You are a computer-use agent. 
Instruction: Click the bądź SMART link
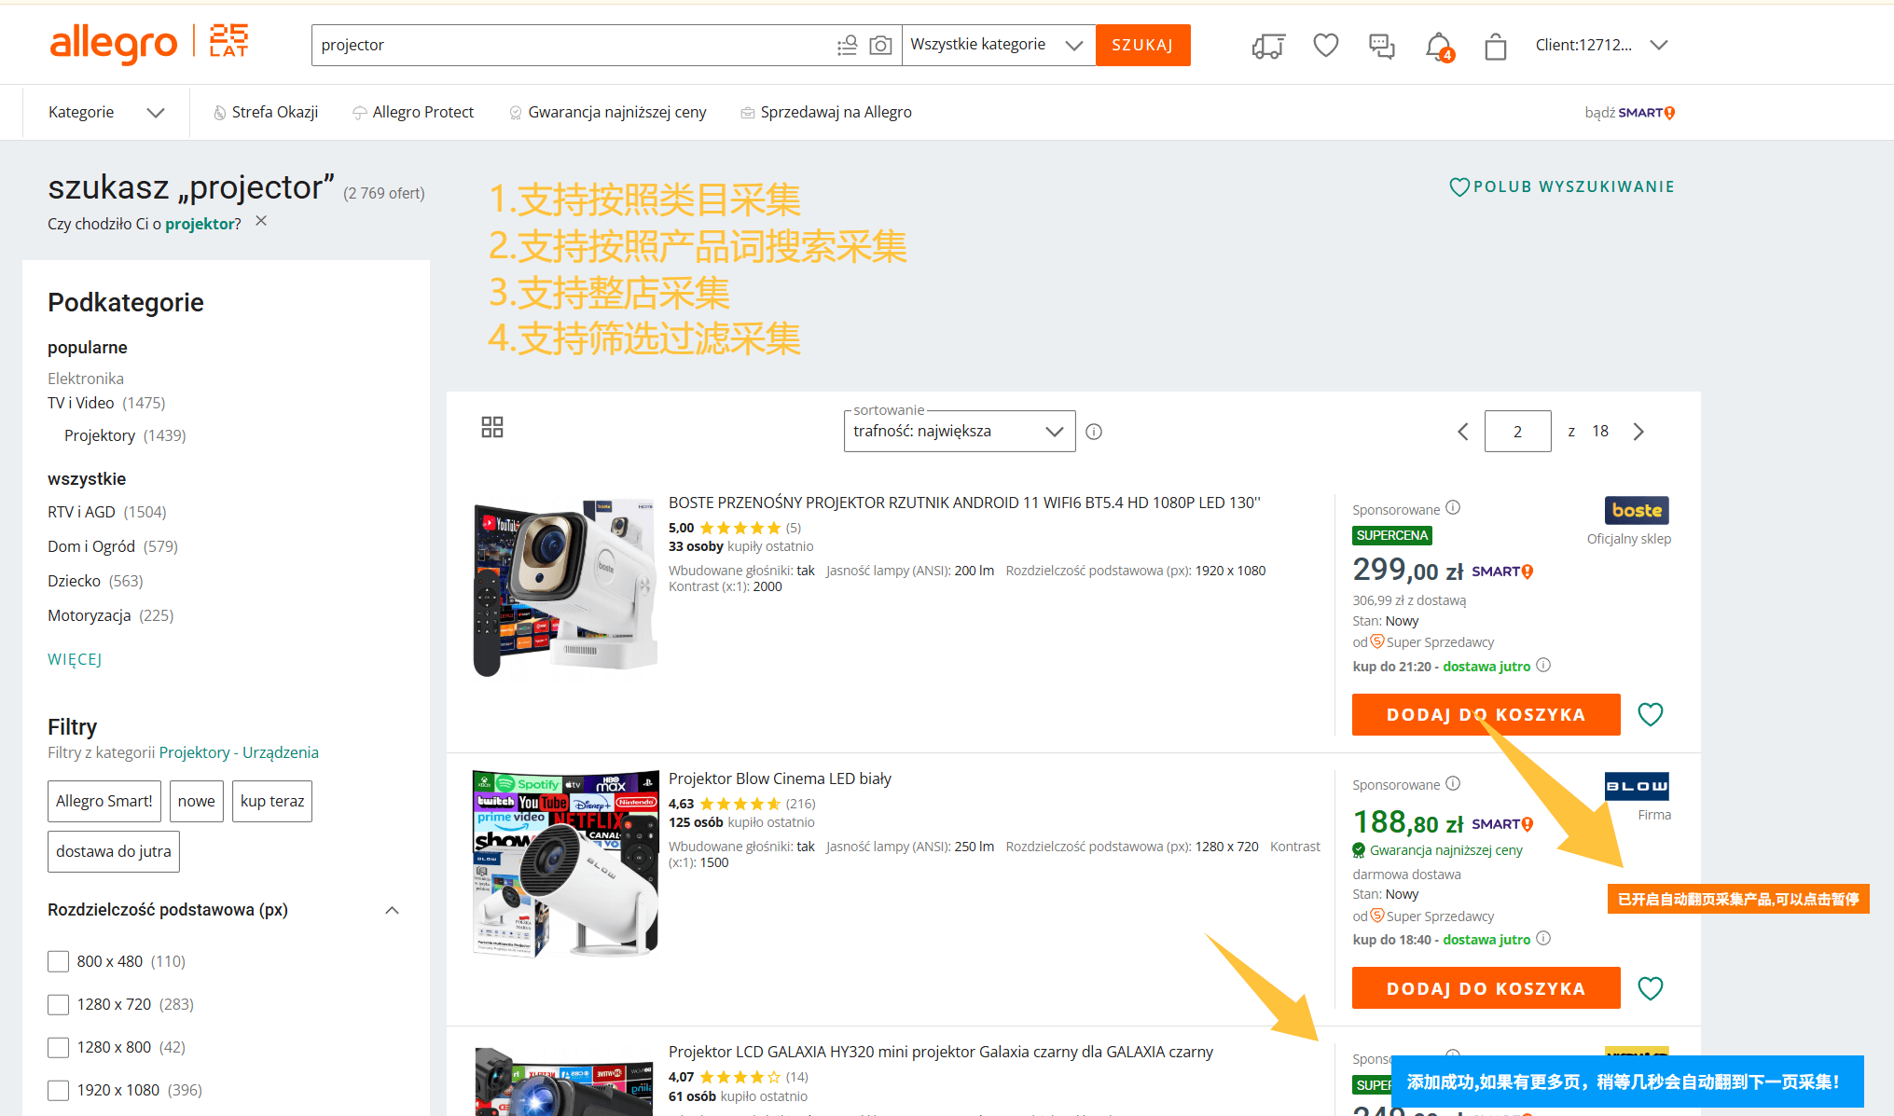point(1629,113)
